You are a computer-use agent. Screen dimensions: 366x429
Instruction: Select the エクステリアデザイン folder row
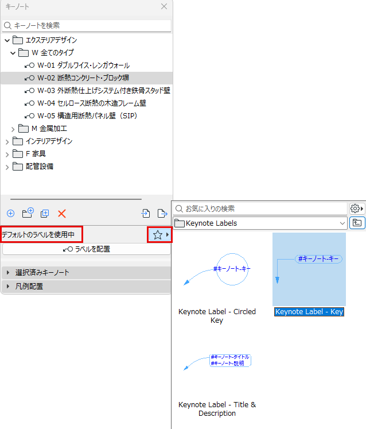87,40
